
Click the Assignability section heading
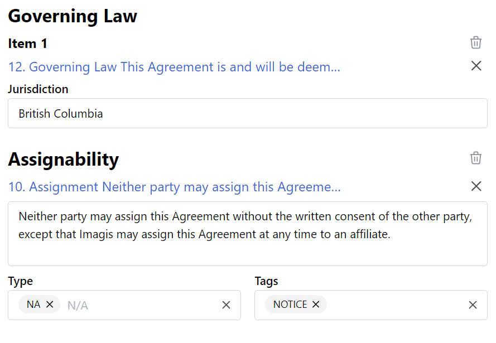click(x=64, y=160)
